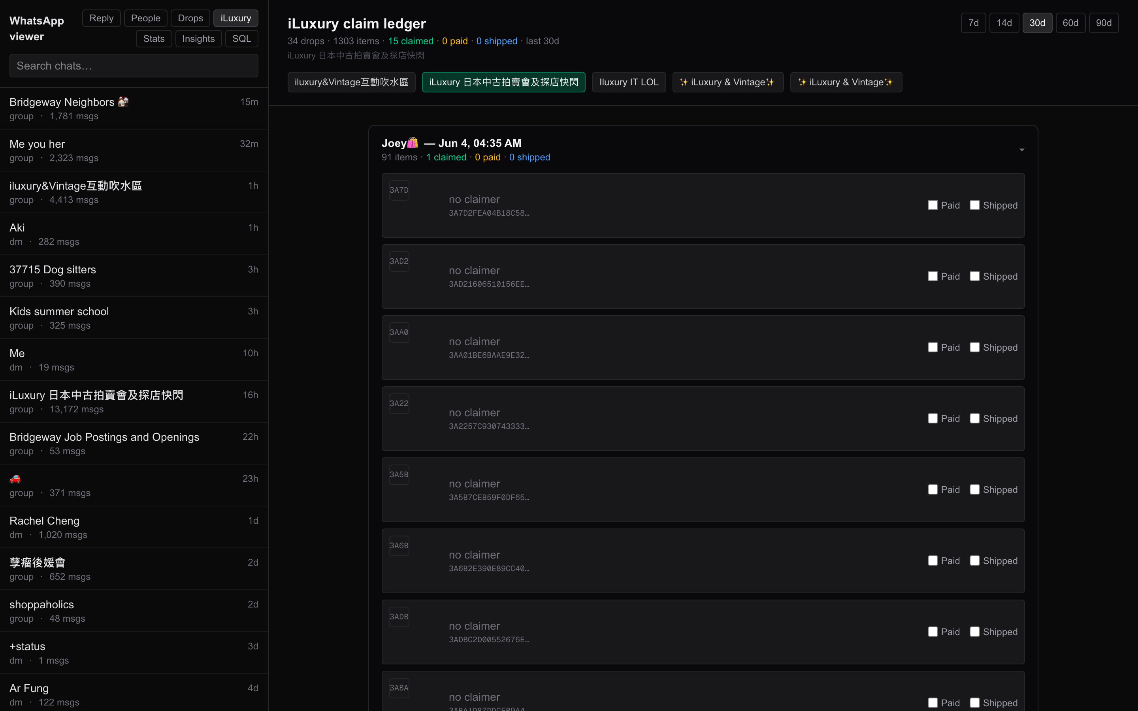Open iLuxury 日本中古拍賣會及探店快閃 chat in sidebar

[x=134, y=402]
